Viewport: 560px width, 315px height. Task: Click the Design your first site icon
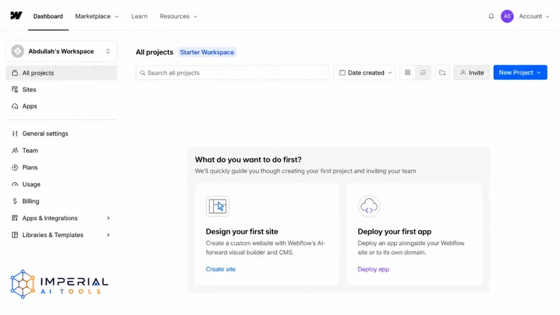click(x=218, y=206)
